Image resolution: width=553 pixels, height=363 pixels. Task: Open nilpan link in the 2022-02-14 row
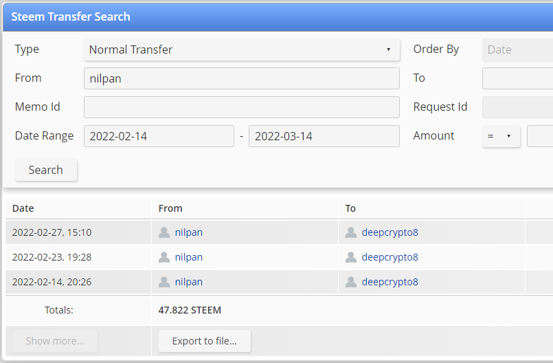pos(189,282)
